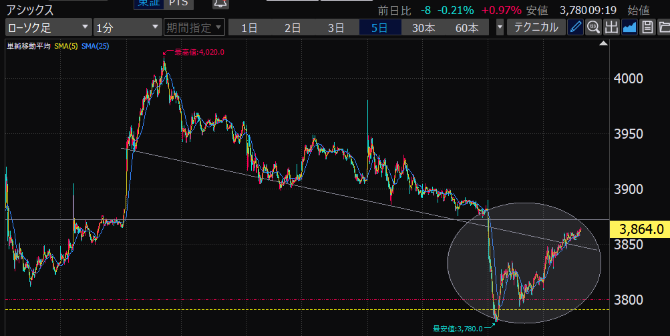670x336 pixels.
Task: Select the 30本 range tab
Action: 423,27
